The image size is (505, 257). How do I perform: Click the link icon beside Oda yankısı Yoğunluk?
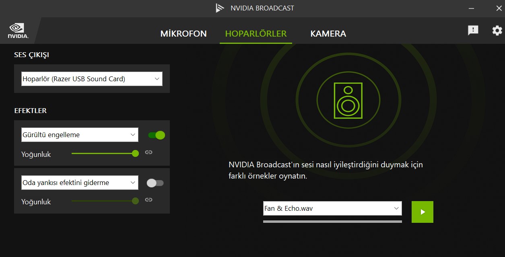point(148,199)
